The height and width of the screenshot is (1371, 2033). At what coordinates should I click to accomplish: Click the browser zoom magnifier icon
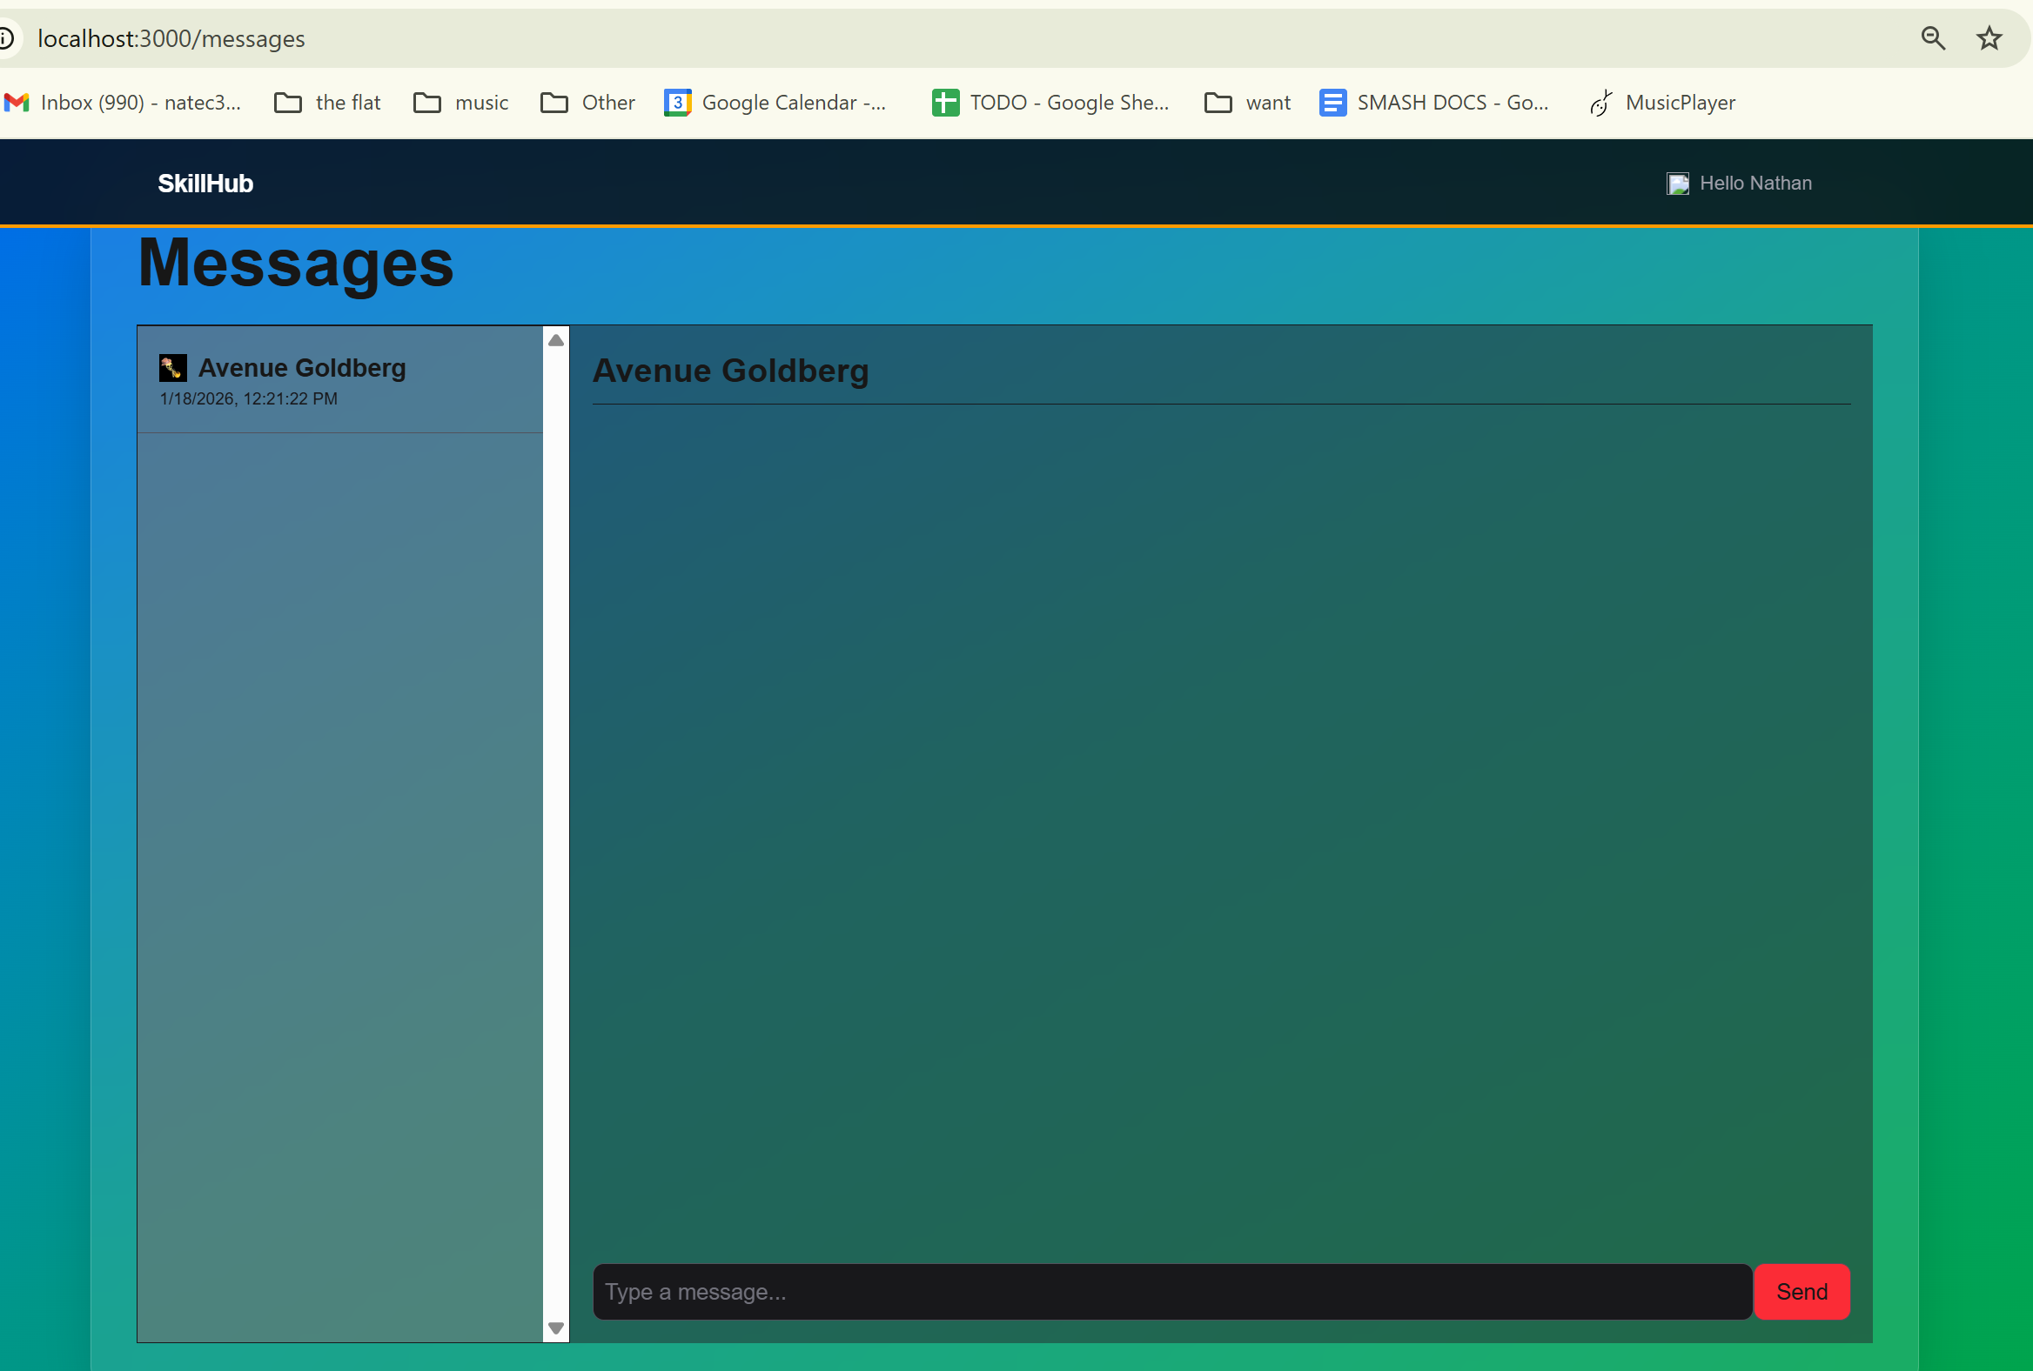(1932, 38)
